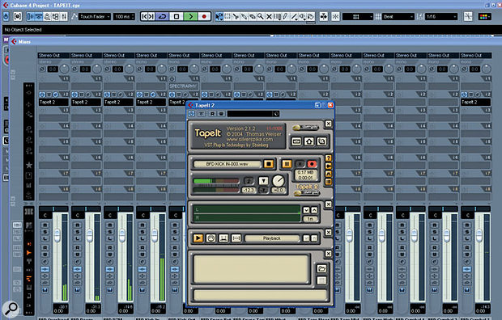Click the copy pages icon in TapeIt header
502x320 pixels.
tap(321, 141)
